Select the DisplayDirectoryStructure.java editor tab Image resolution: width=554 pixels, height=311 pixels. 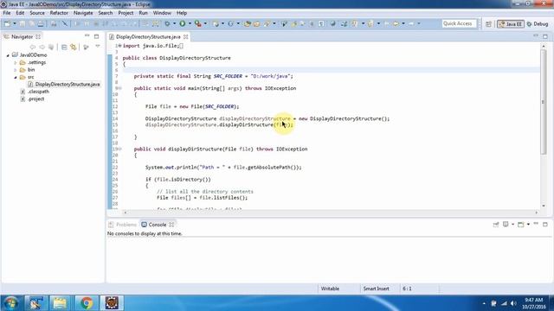click(x=148, y=36)
